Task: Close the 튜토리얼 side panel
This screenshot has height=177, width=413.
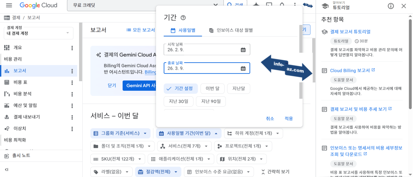Action: [403, 6]
